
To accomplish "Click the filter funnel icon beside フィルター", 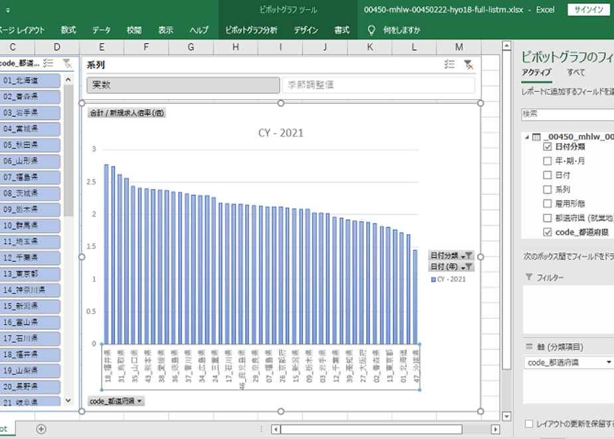I will (x=529, y=277).
